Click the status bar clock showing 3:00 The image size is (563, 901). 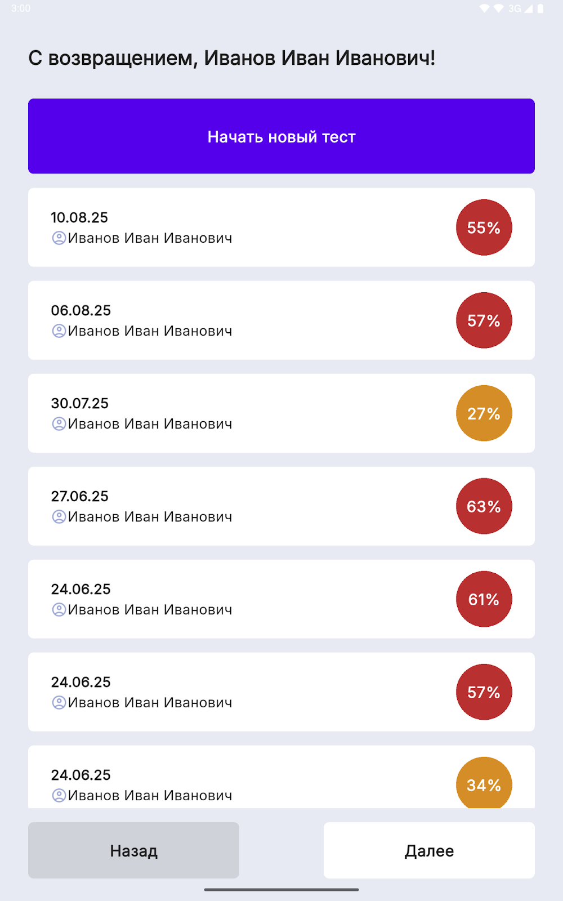[21, 8]
